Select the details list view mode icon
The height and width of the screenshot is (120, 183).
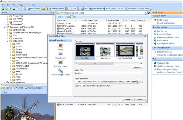pyautogui.click(x=72, y=17)
